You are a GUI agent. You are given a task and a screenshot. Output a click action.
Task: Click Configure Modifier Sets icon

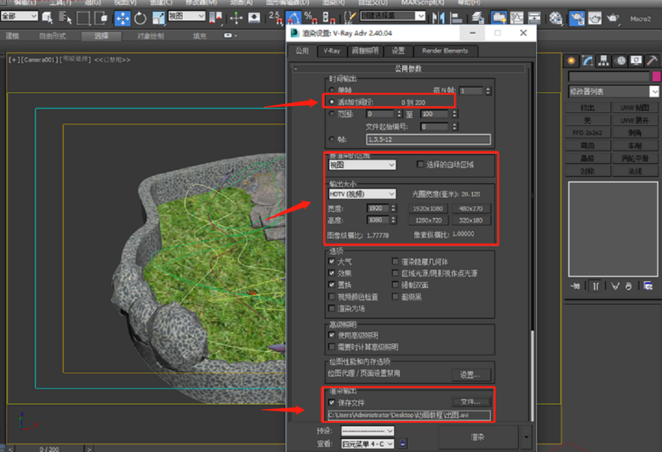(x=648, y=286)
